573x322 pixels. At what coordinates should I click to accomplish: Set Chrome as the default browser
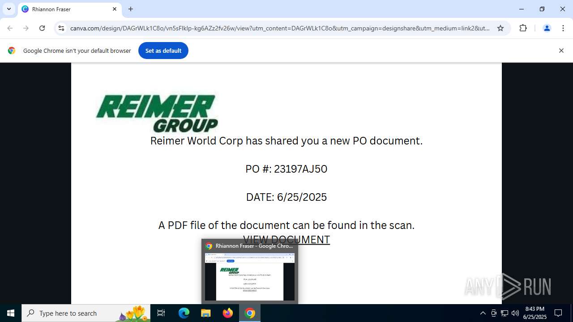[x=163, y=51]
